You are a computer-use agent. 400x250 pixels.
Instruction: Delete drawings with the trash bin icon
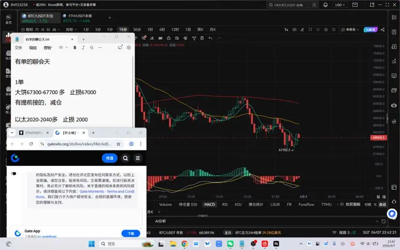[x=202, y=38]
